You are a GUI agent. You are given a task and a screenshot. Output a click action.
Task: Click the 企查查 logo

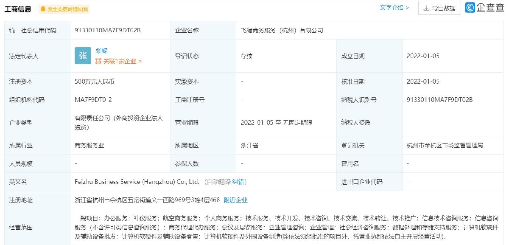pos(484,8)
